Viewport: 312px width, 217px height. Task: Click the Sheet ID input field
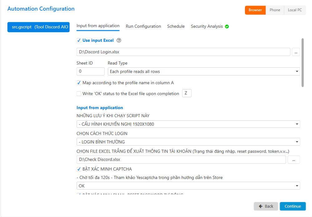coord(90,71)
